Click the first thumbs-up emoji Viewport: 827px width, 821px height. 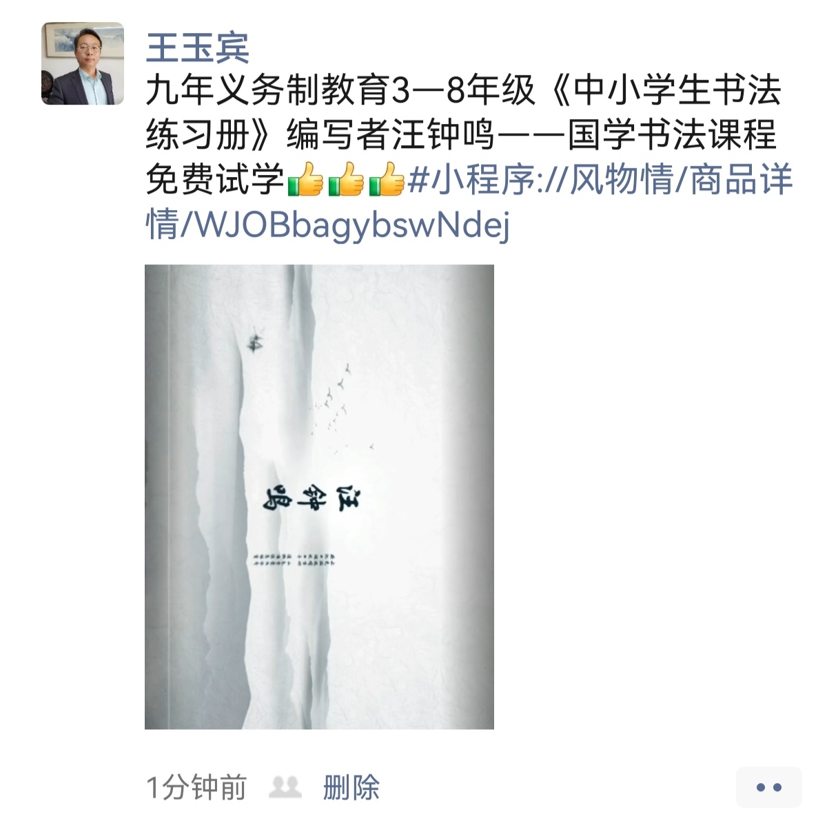click(x=305, y=180)
